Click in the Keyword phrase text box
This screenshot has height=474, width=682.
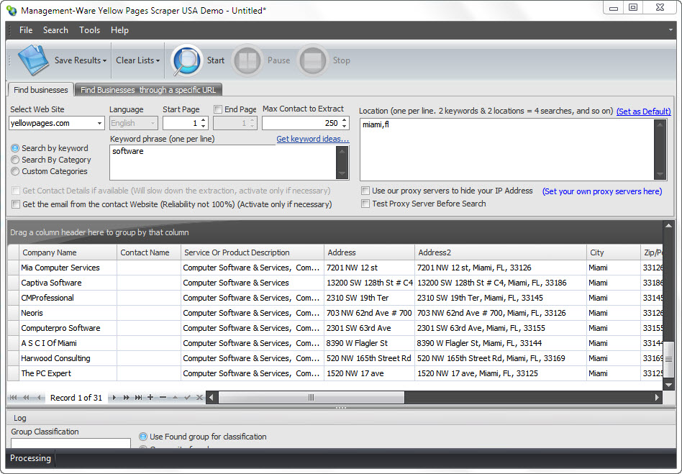(x=223, y=163)
